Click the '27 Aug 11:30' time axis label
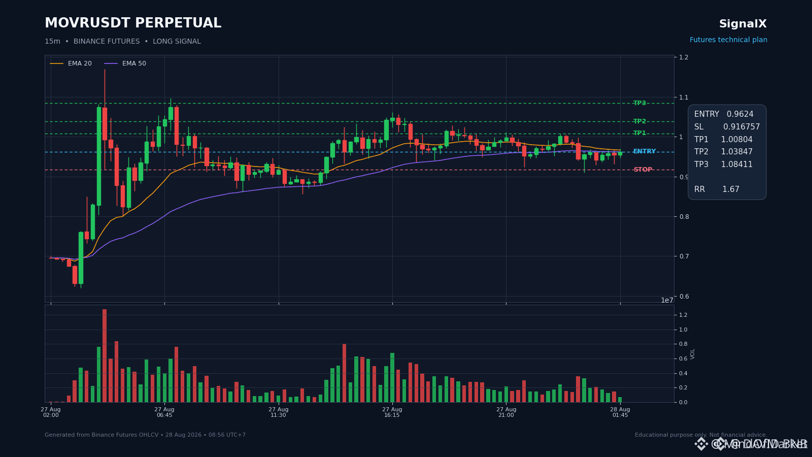 click(279, 412)
